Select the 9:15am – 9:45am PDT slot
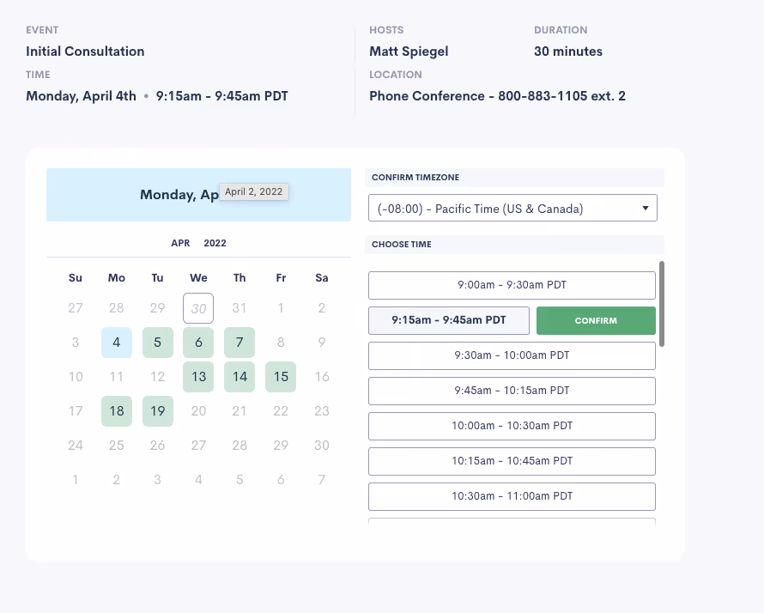 [x=448, y=320]
